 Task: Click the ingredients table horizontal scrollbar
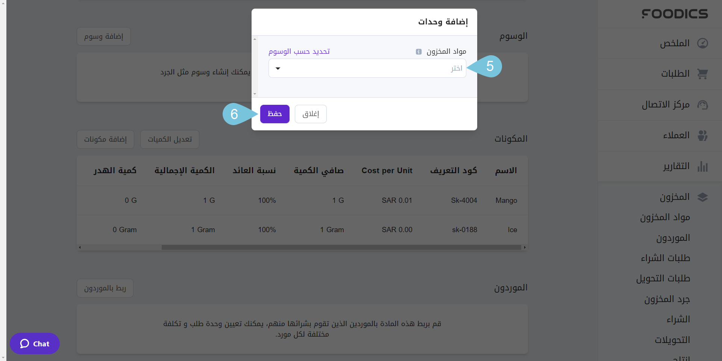pyautogui.click(x=341, y=247)
